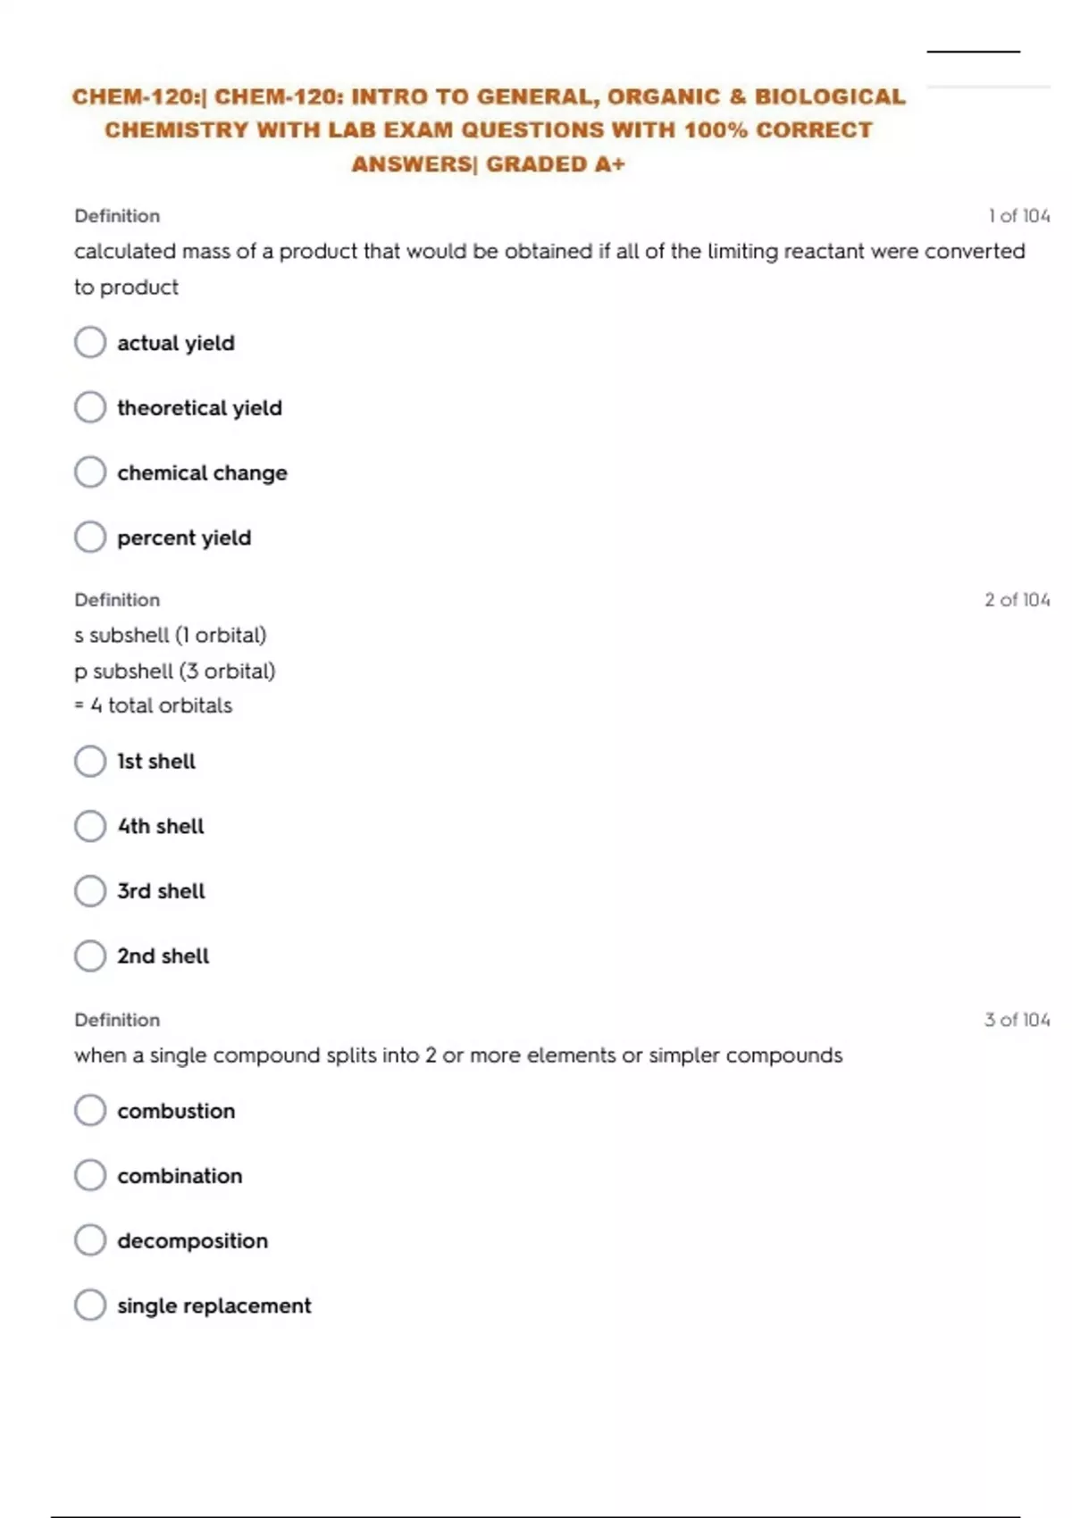Select the '1st shell' radio button
Viewport: 1072px width, 1518px height.
pyautogui.click(x=90, y=762)
